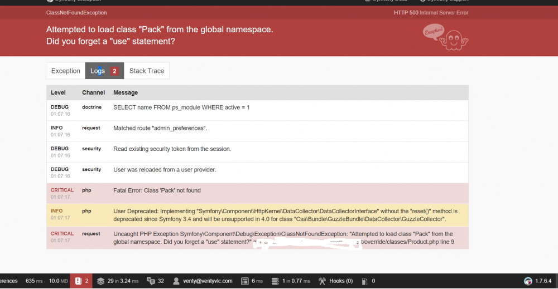Click the cache layers icon in toolbar
The height and width of the screenshot is (289, 558).
tap(100, 281)
